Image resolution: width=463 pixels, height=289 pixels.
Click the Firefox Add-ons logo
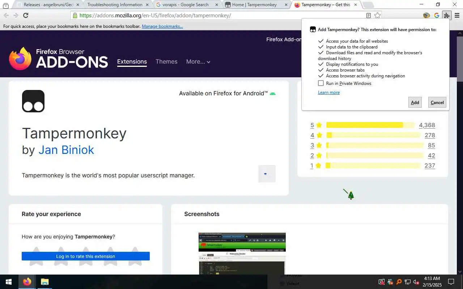(x=59, y=59)
